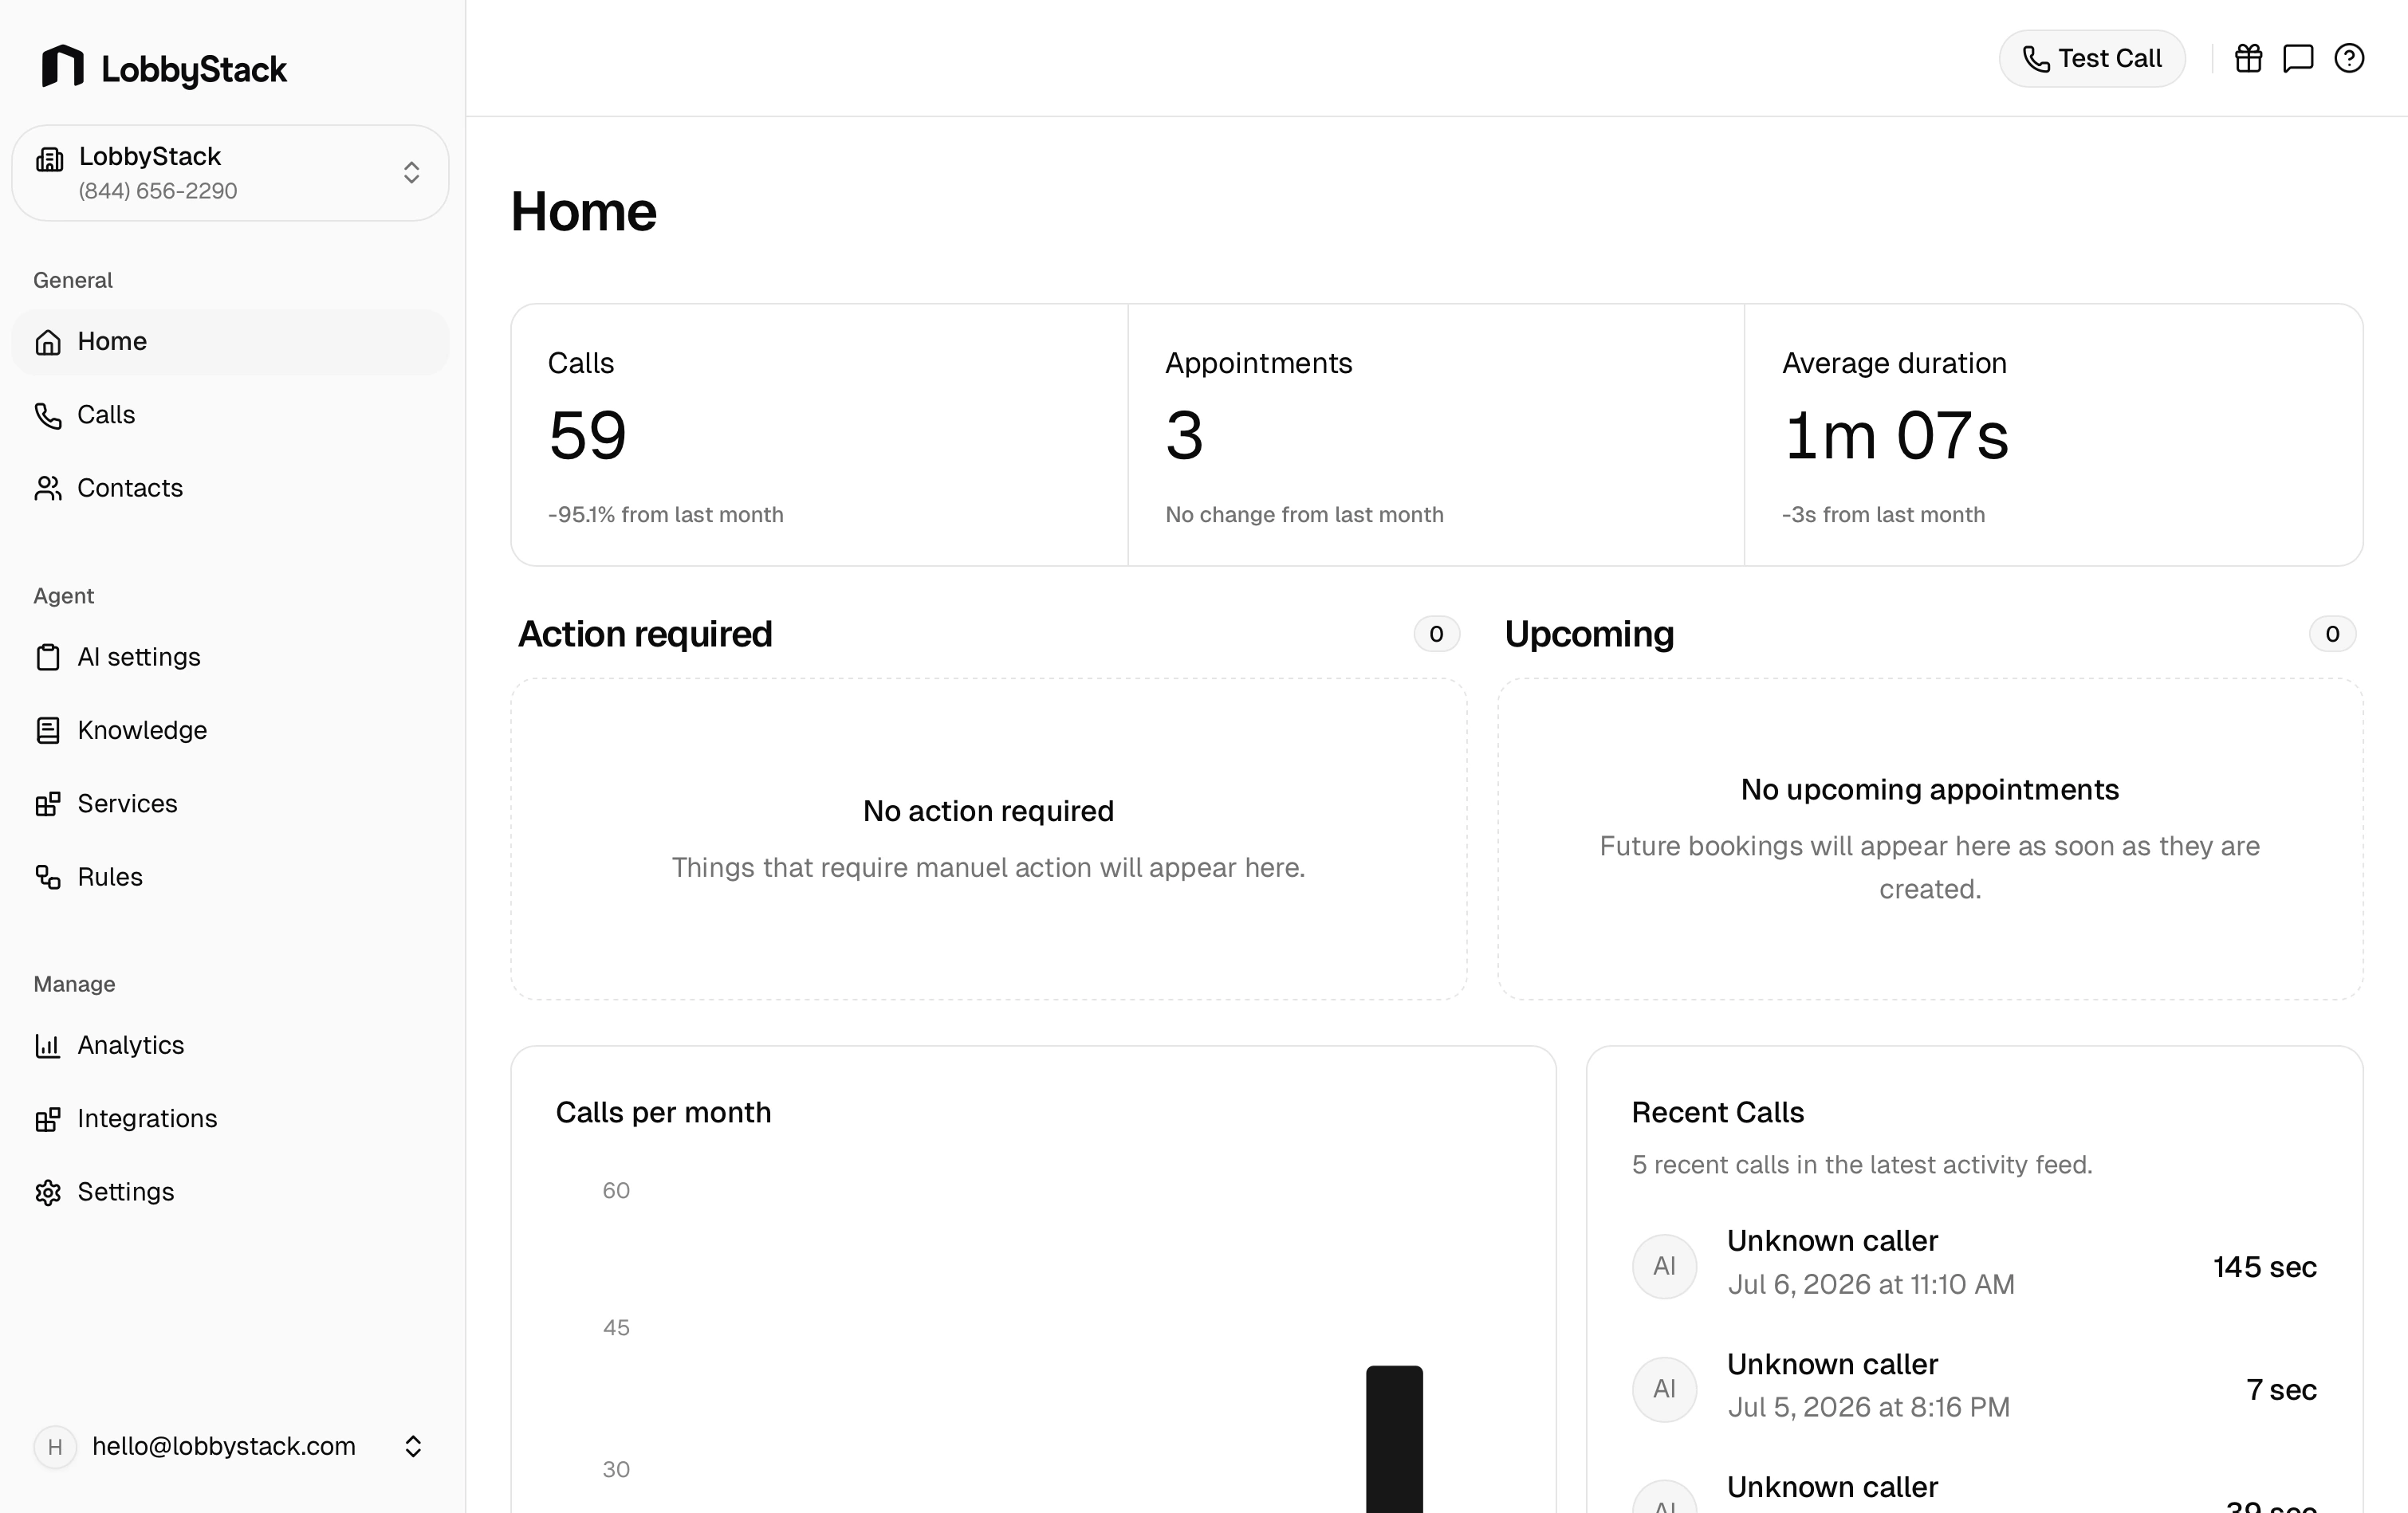Open the help question mark icon

click(2349, 58)
